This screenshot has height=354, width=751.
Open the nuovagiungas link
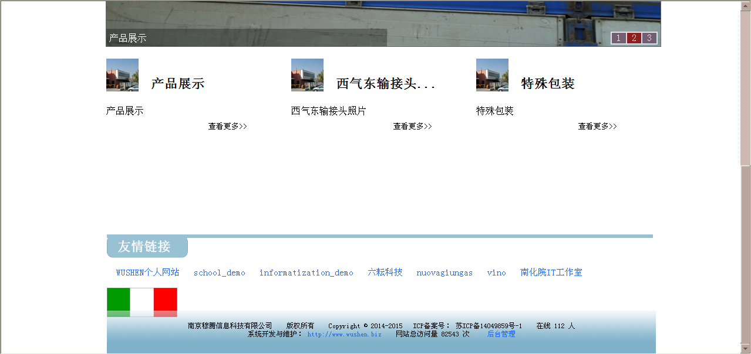[444, 273]
